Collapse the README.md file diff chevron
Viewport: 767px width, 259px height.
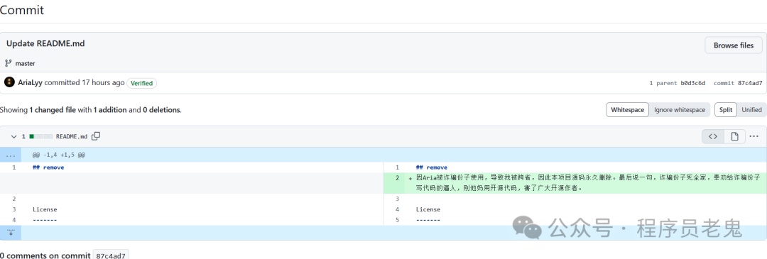(13, 137)
